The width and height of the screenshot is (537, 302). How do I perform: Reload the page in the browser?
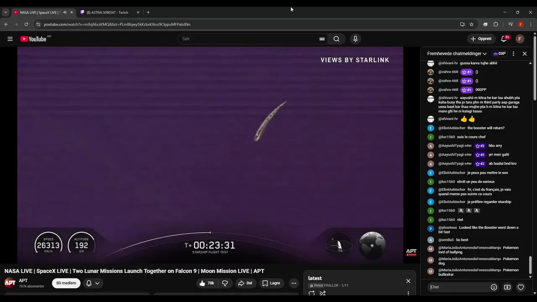(26, 24)
